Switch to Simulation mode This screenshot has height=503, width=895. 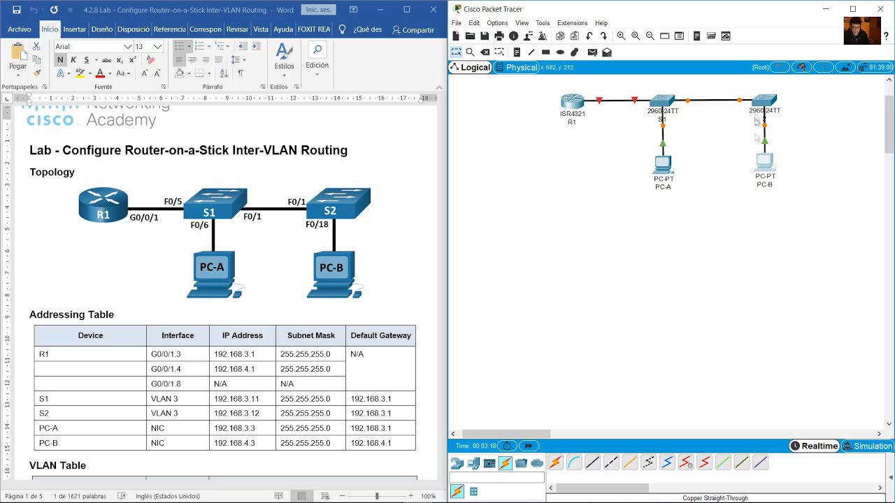(868, 446)
